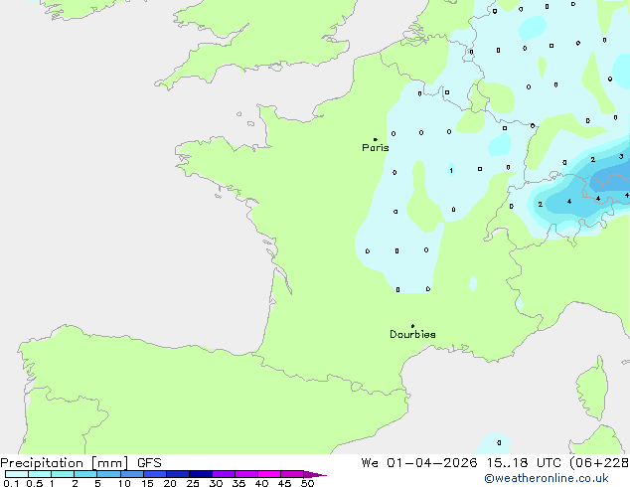Click the legend scale label '50'

pos(307,483)
